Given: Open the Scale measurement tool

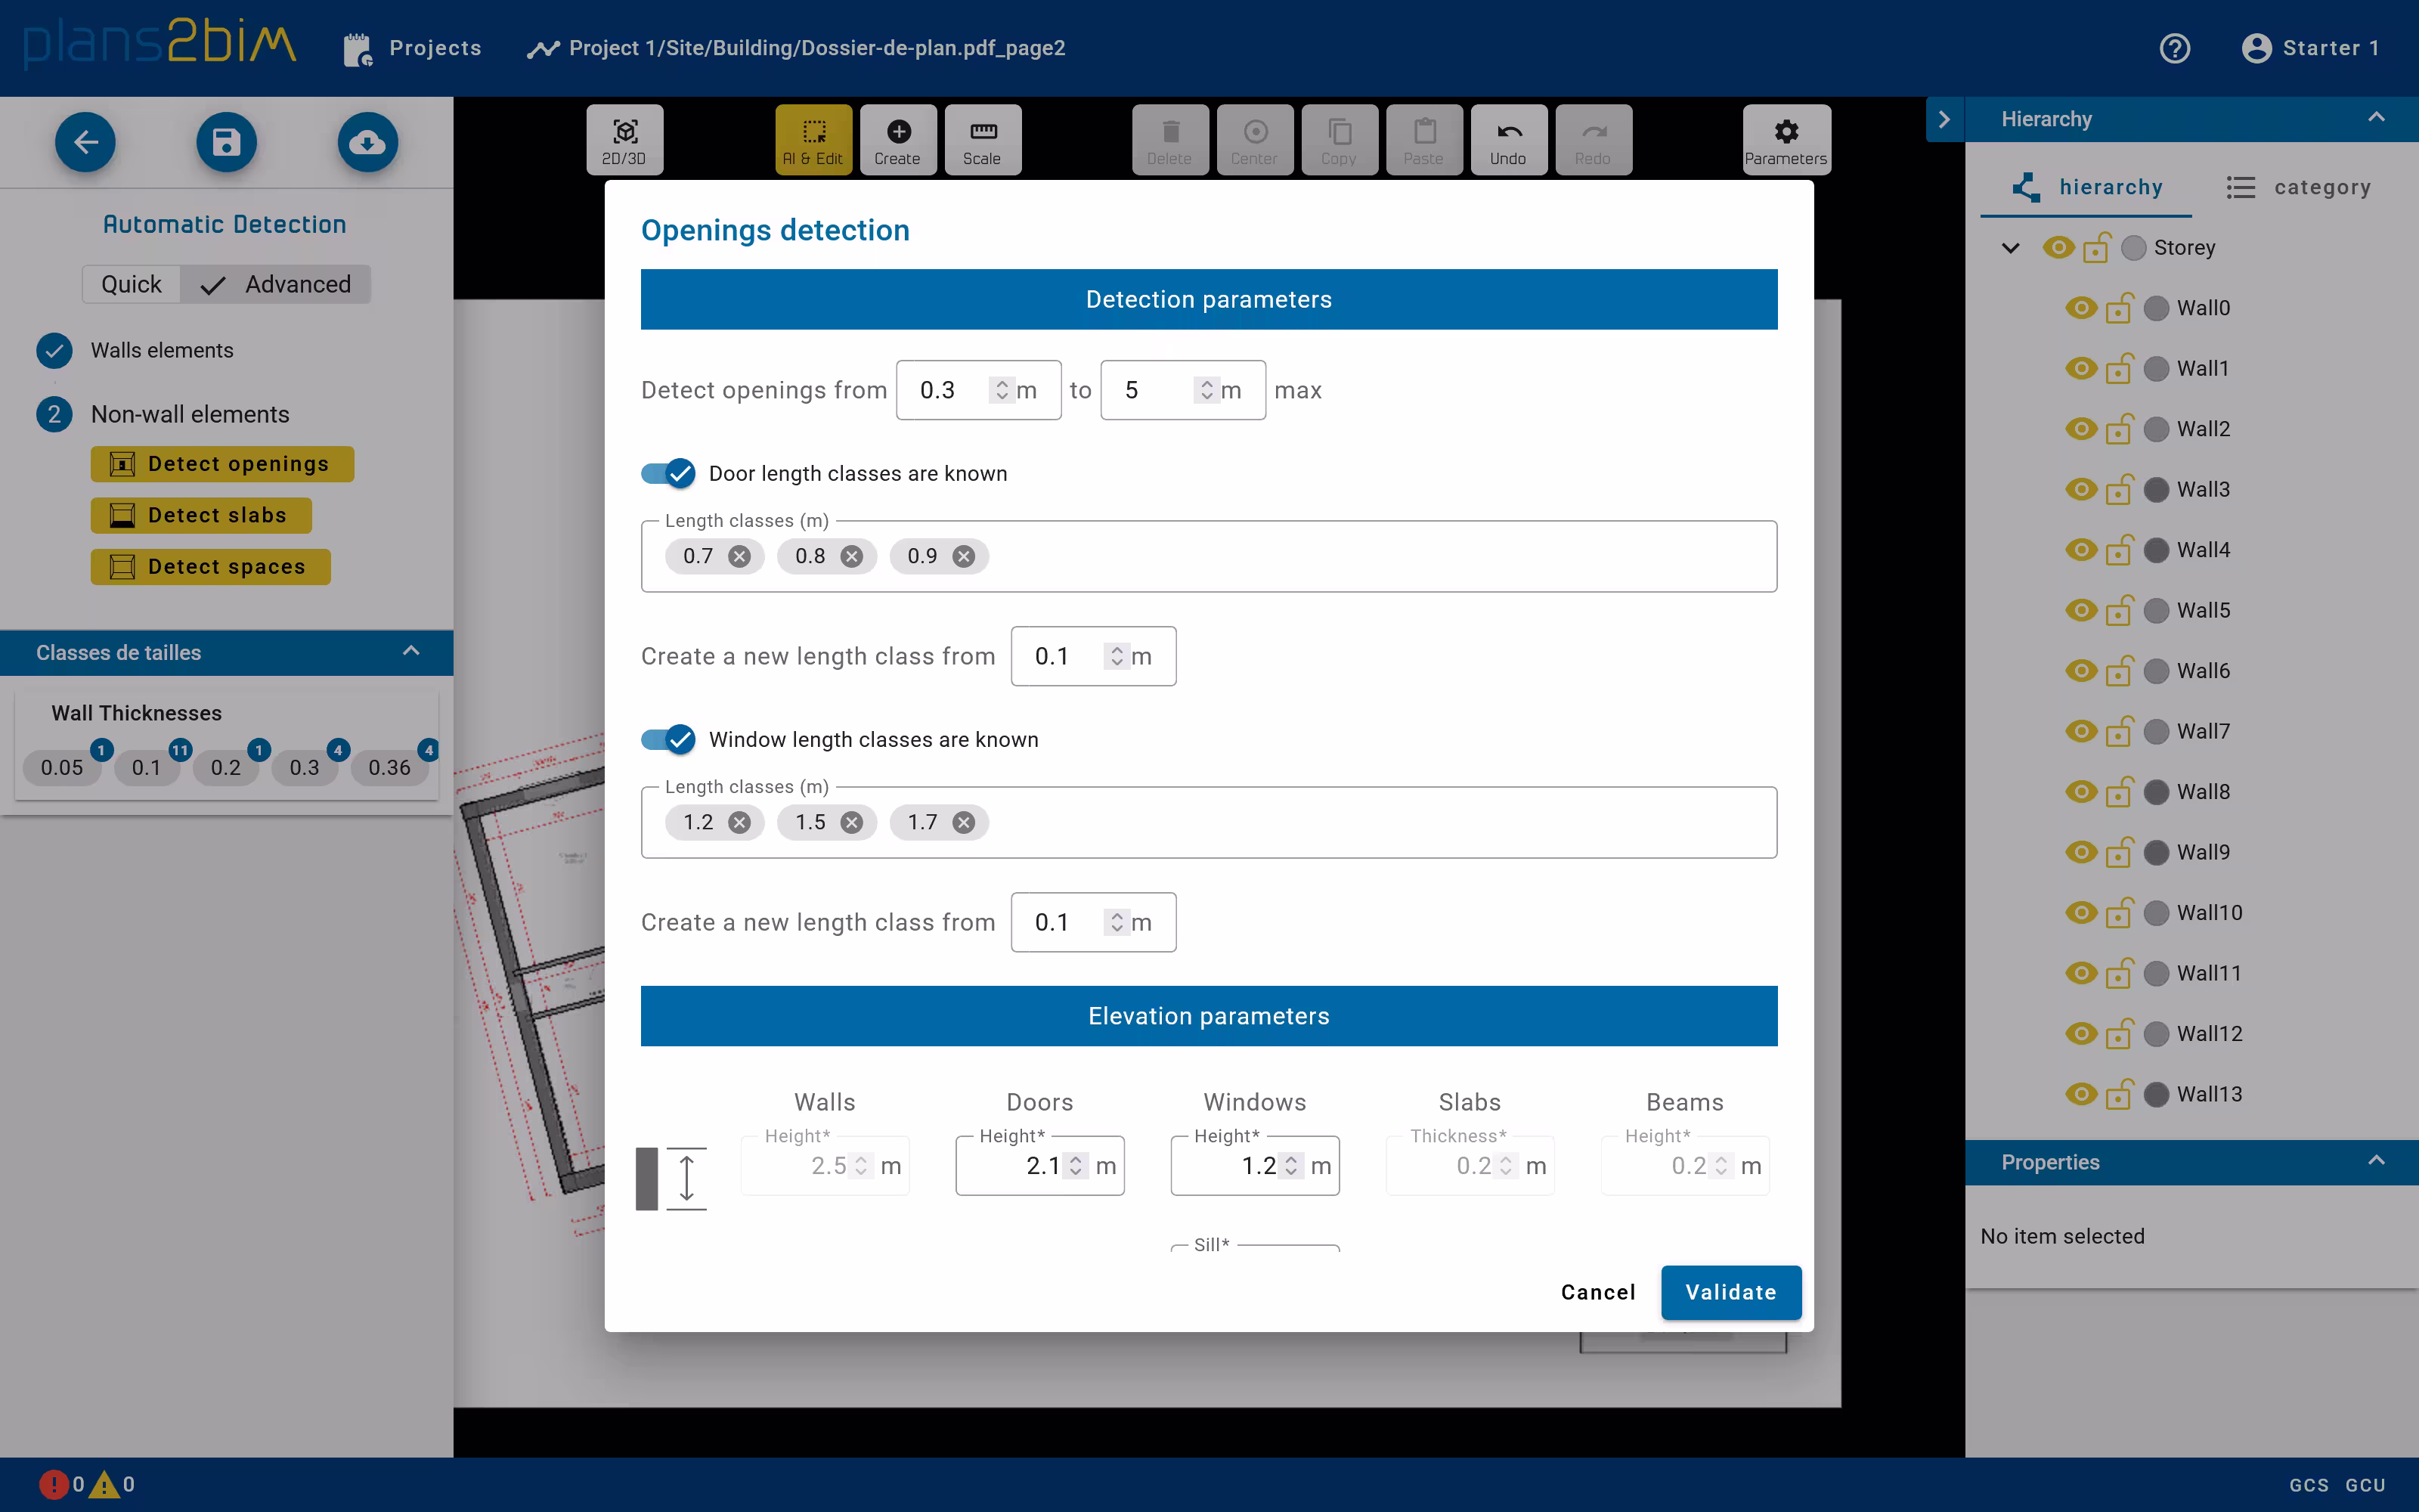Looking at the screenshot, I should point(982,139).
